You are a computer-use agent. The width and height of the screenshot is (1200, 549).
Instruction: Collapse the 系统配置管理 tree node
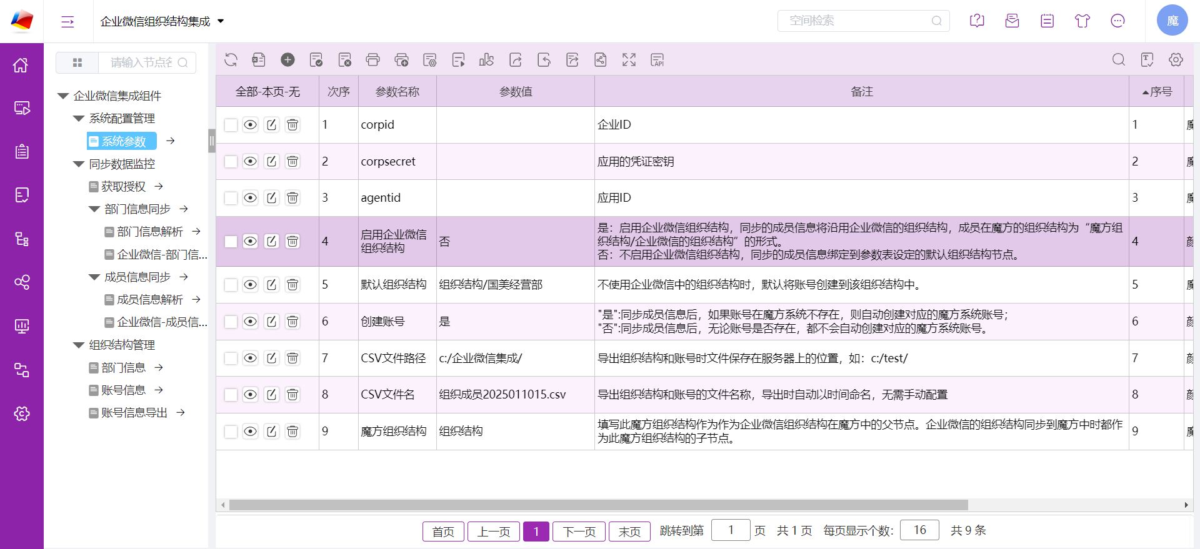(x=78, y=119)
